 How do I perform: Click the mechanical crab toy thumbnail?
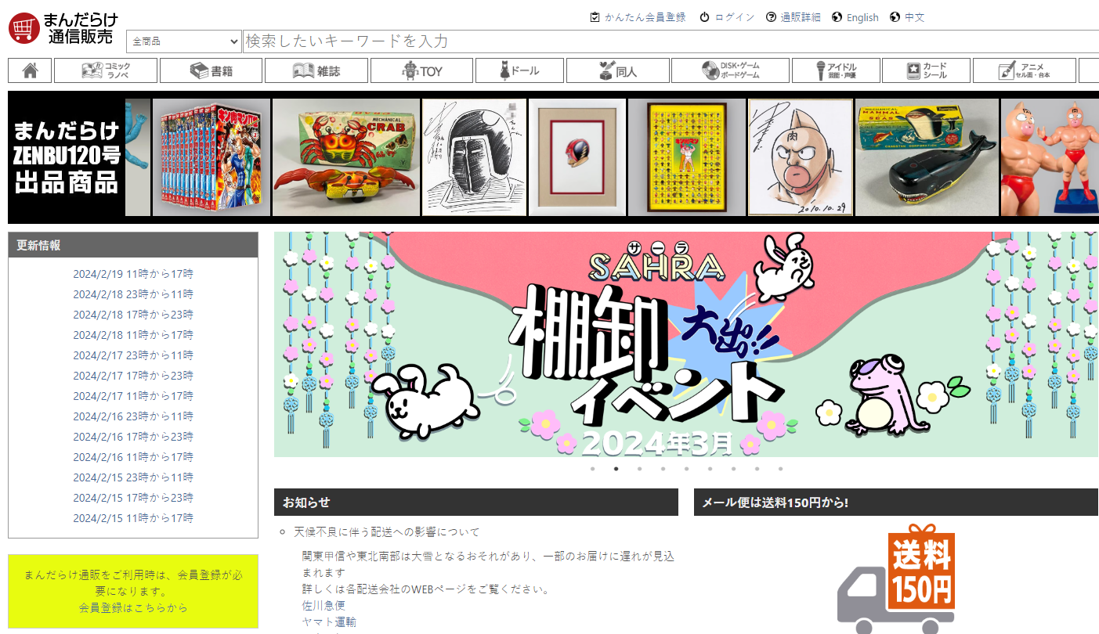point(346,157)
